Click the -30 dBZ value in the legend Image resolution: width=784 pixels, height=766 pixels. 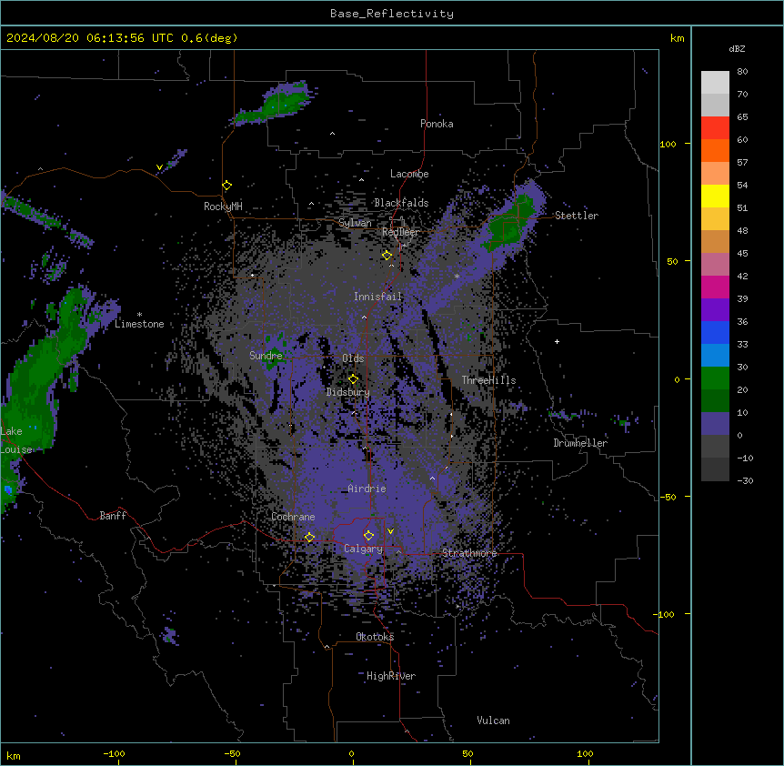pyautogui.click(x=745, y=480)
